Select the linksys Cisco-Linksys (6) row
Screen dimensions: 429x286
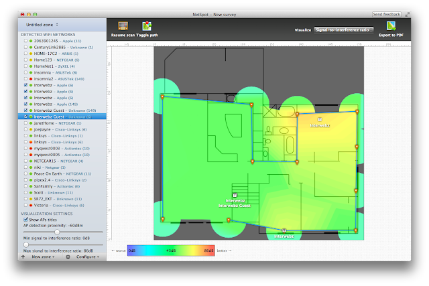pos(62,142)
